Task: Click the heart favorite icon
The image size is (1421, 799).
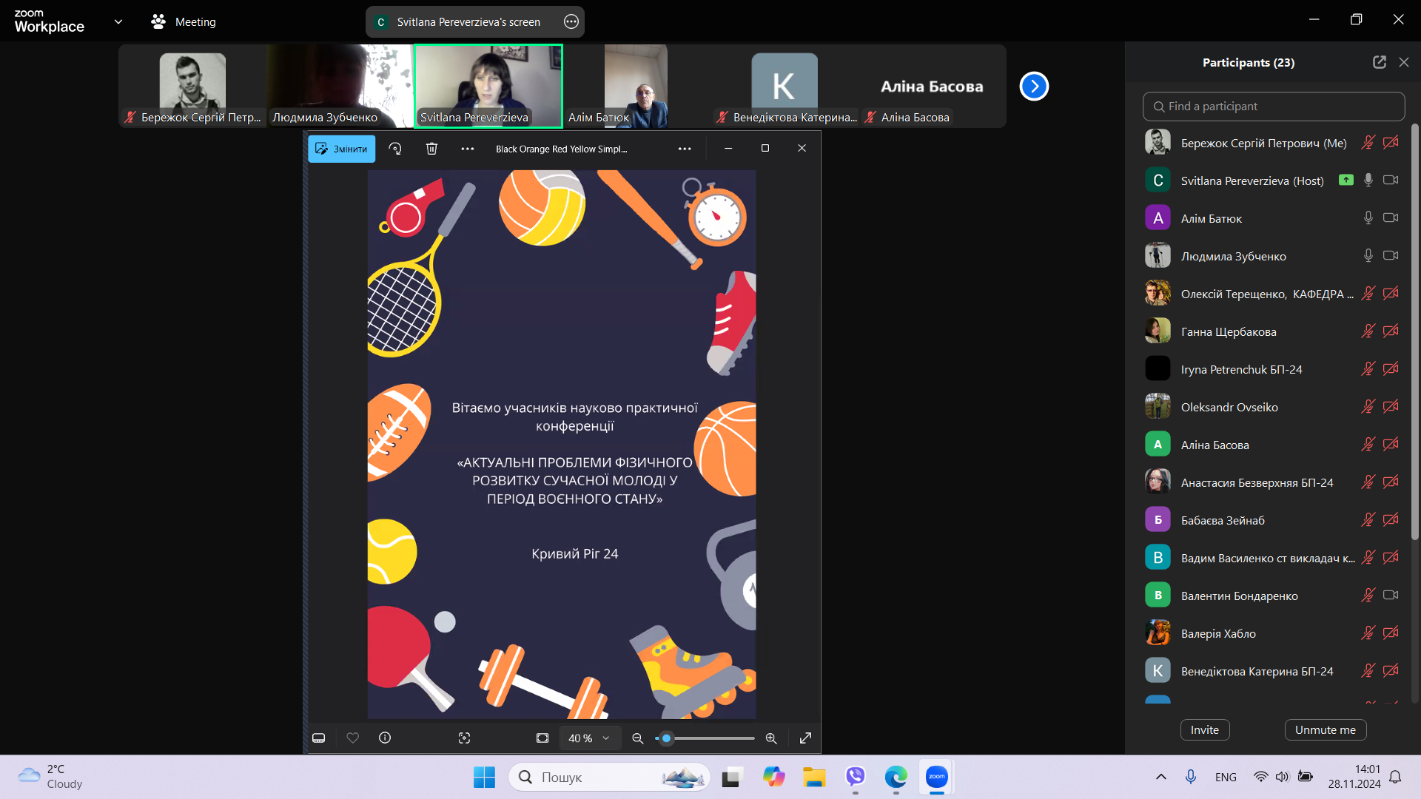Action: click(x=352, y=738)
